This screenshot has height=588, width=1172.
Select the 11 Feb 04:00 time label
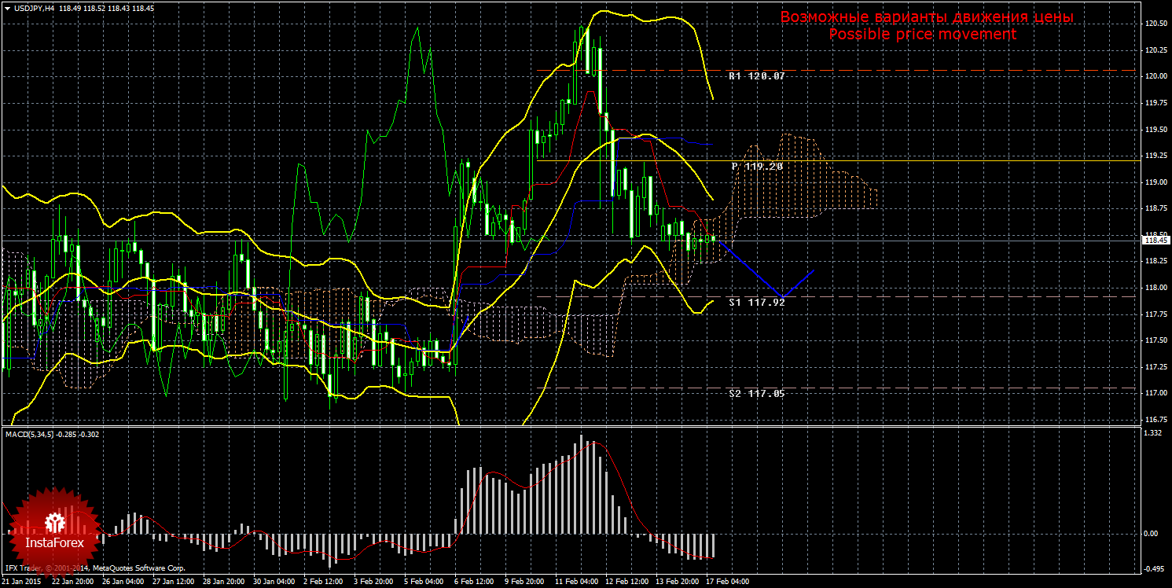[577, 582]
